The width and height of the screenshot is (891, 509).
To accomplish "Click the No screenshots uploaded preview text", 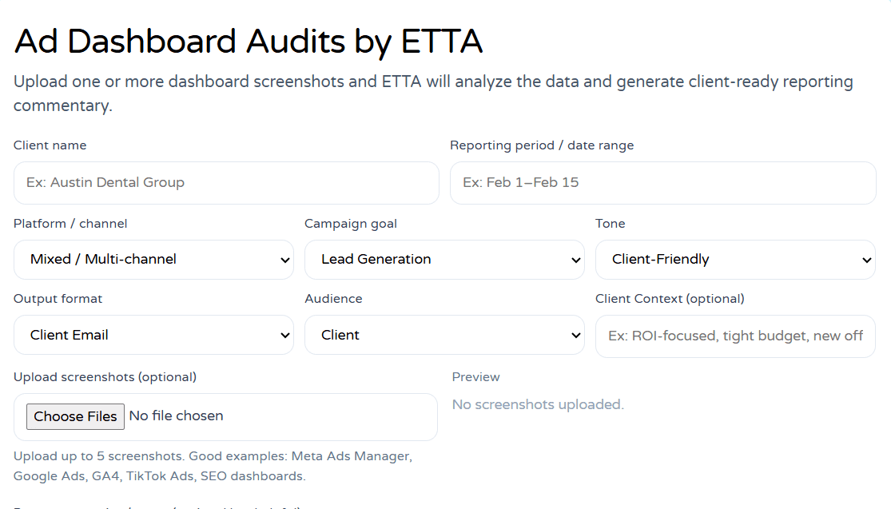I will click(x=538, y=404).
